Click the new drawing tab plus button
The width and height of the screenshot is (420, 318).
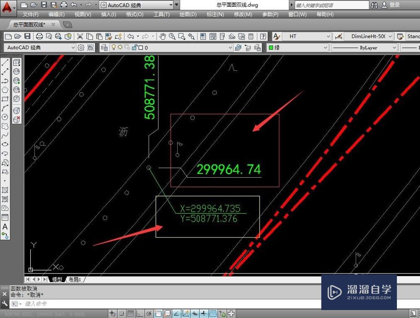[x=67, y=25]
